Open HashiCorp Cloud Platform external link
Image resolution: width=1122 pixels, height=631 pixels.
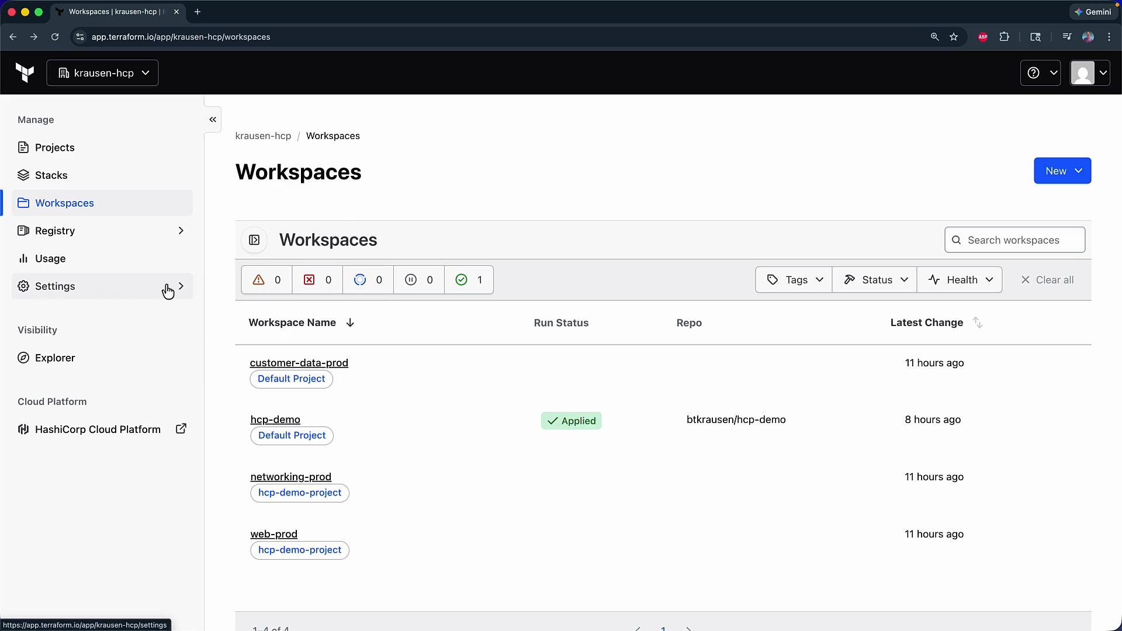click(x=102, y=429)
